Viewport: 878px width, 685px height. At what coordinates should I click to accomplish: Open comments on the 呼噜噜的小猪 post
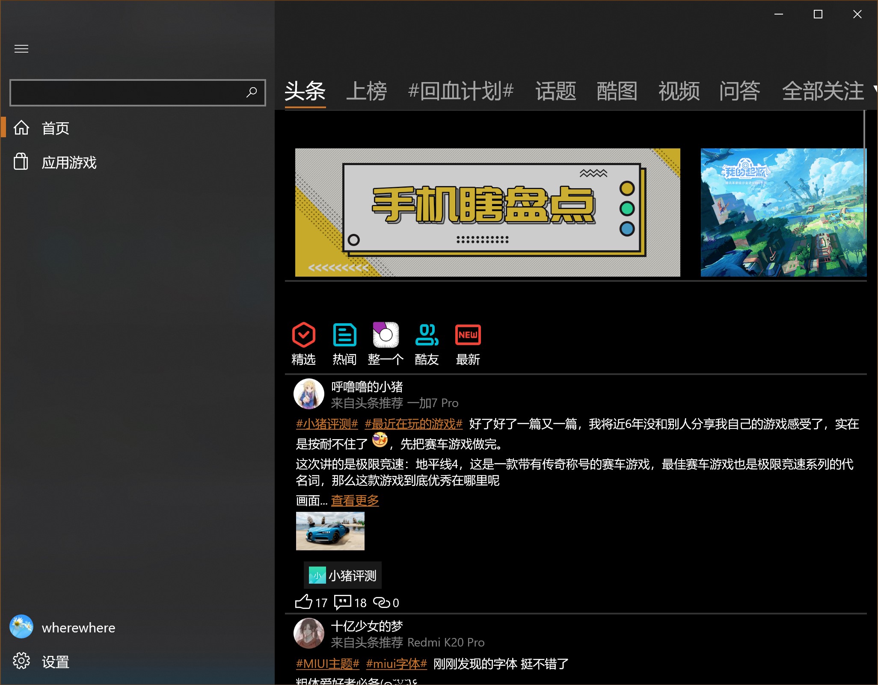(x=343, y=602)
